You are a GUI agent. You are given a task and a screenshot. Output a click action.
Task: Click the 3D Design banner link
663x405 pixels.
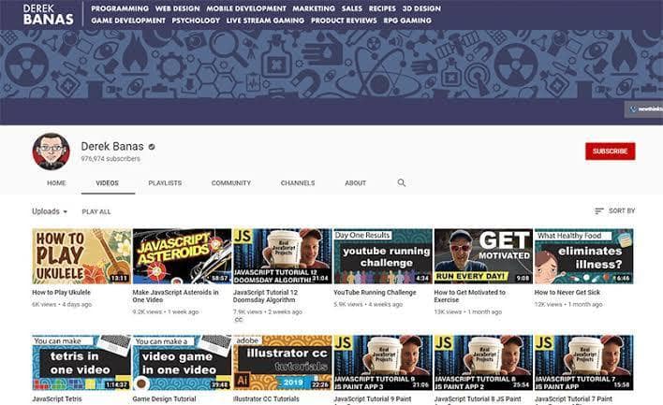tap(421, 8)
